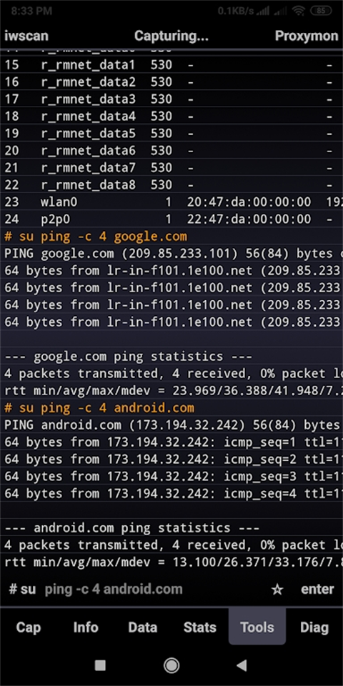343x686 pixels.
Task: Select the wlan0 interface row
Action: pos(171,202)
